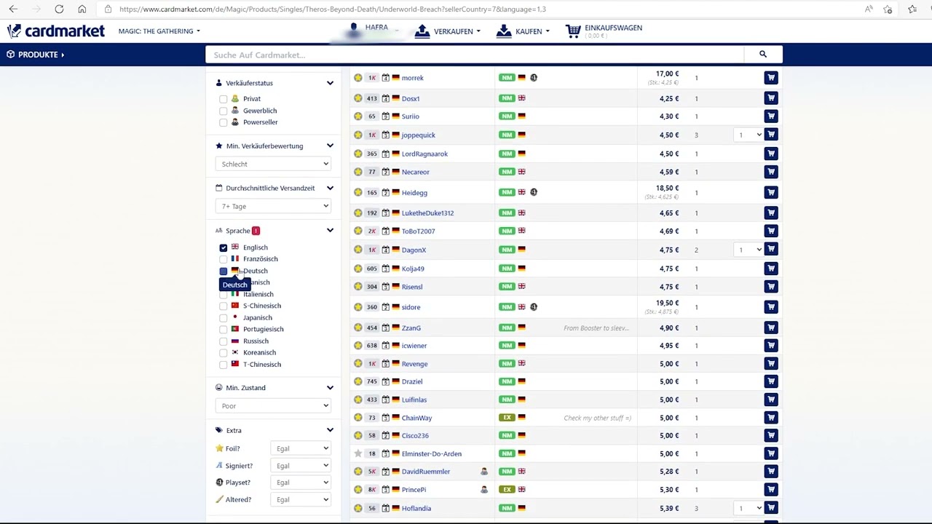Add ChainWay's offer to the cart
932x524 pixels.
(771, 418)
